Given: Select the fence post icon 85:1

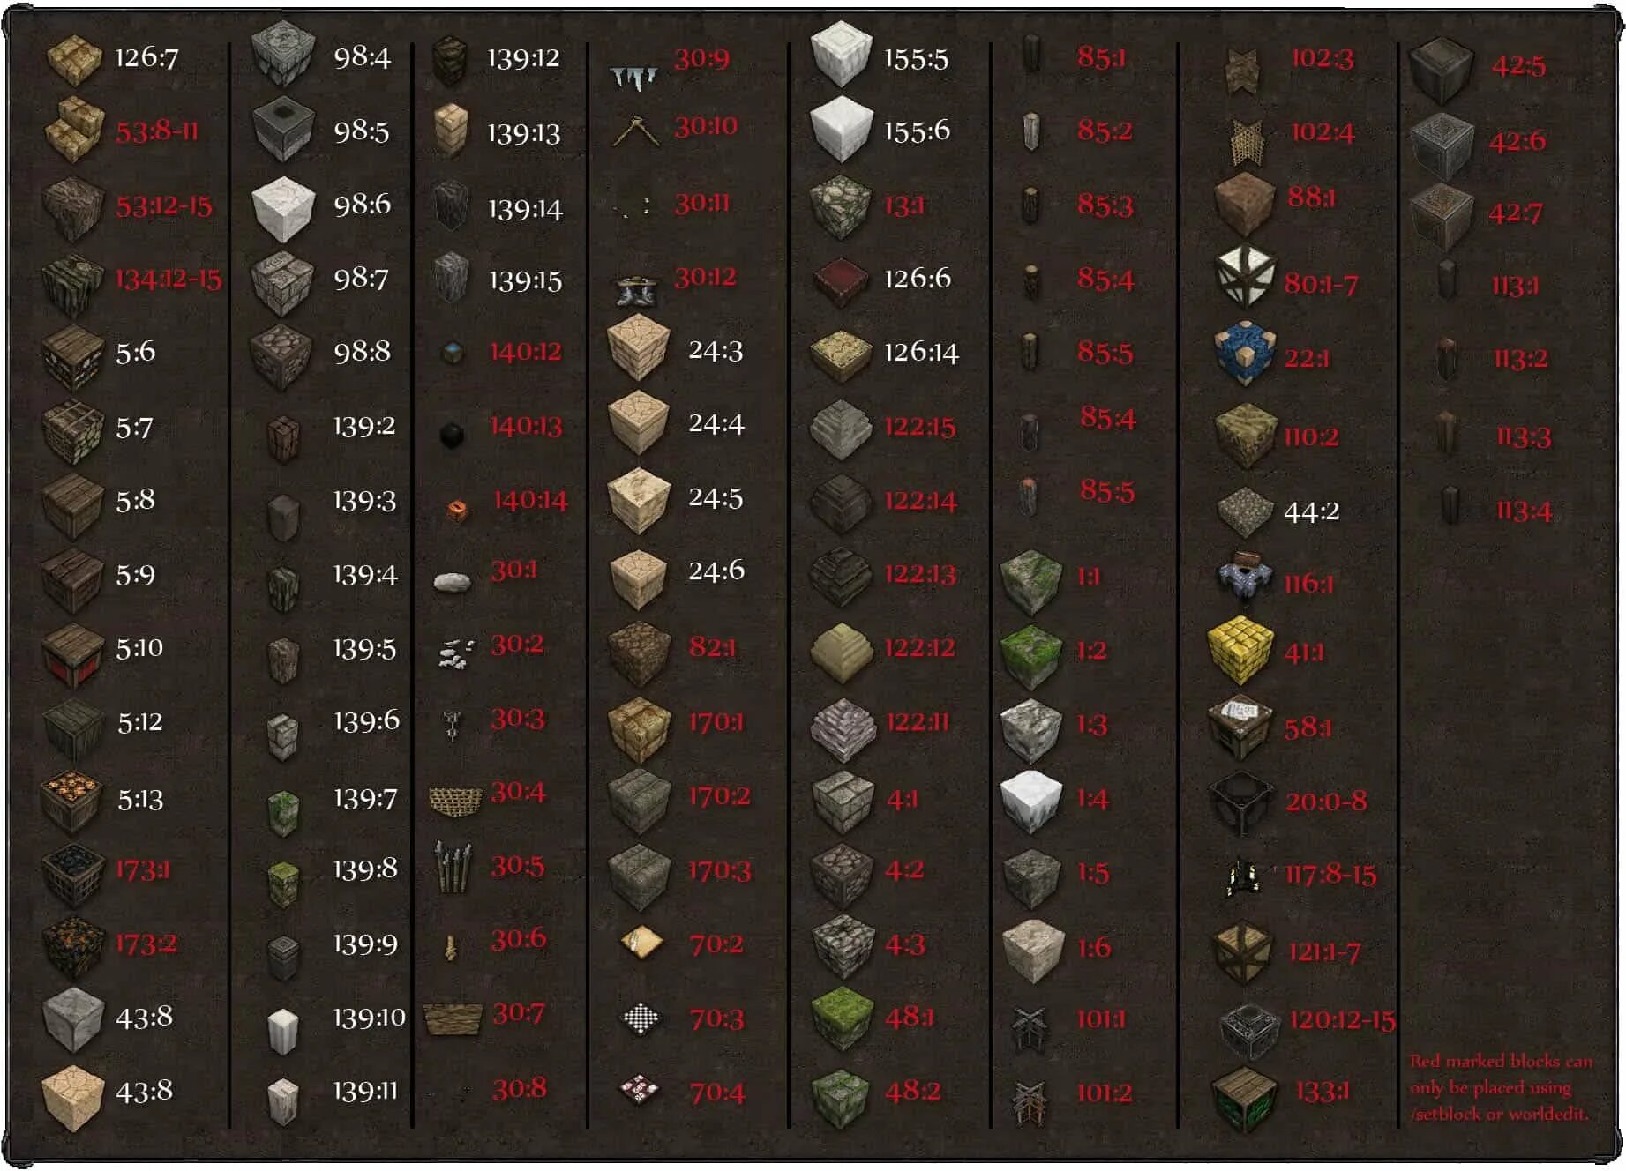Looking at the screenshot, I should click(1030, 55).
